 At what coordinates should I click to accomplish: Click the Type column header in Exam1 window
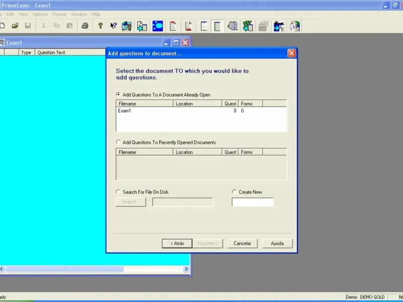click(x=27, y=52)
